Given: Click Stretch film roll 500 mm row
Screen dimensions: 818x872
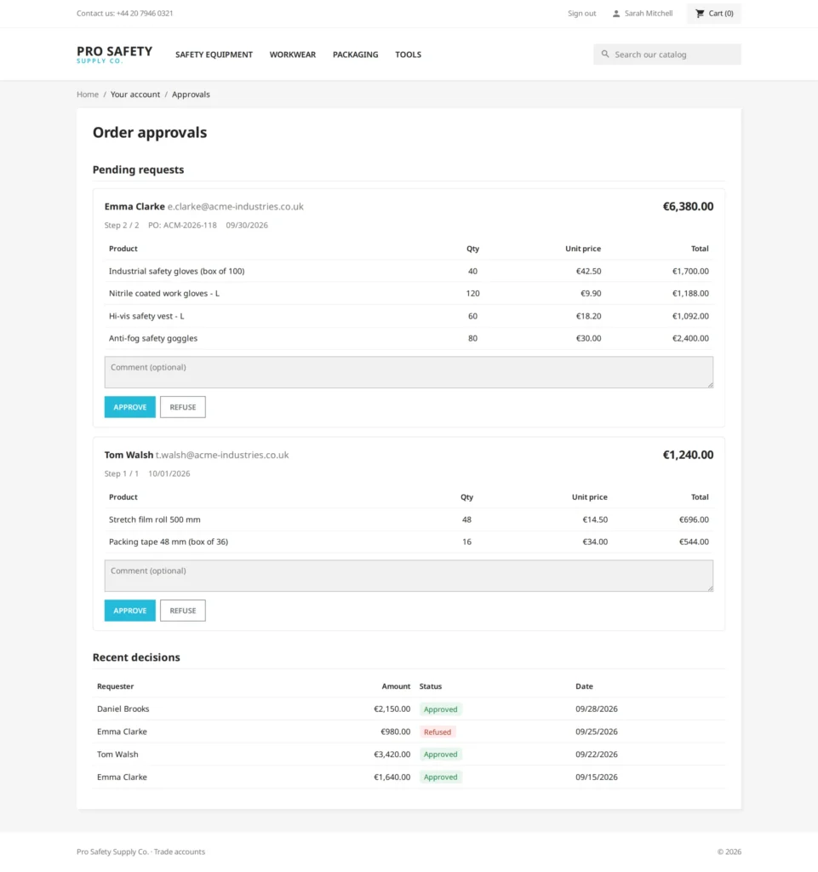Looking at the screenshot, I should tap(409, 519).
